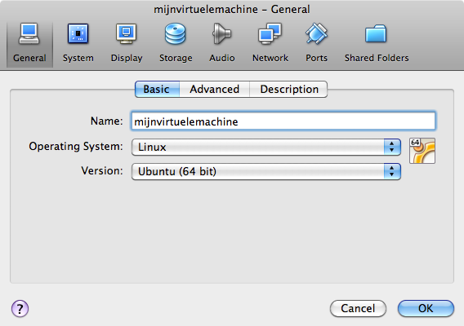The image size is (464, 326).
Task: Open the General settings icon
Action: coord(29,33)
